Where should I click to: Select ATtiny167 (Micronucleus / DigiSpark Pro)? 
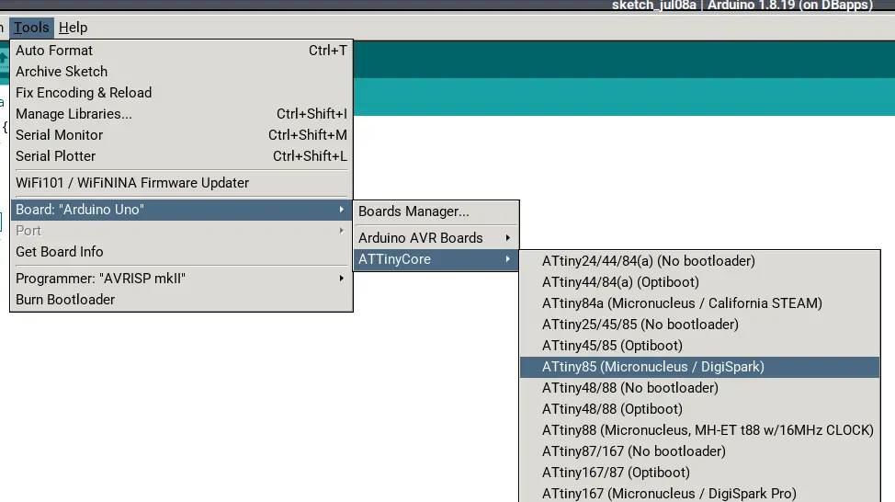700,493
